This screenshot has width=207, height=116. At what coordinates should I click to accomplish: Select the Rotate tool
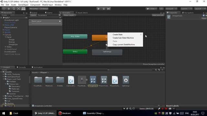pyautogui.click(x=14, y=9)
